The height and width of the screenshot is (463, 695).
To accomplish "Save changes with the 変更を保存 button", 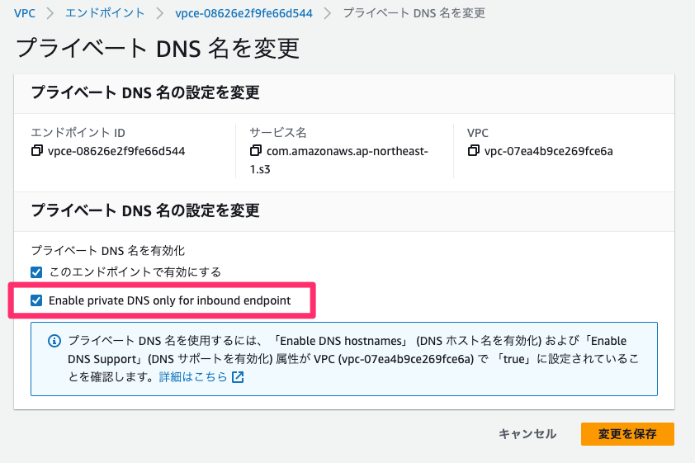I will 627,434.
